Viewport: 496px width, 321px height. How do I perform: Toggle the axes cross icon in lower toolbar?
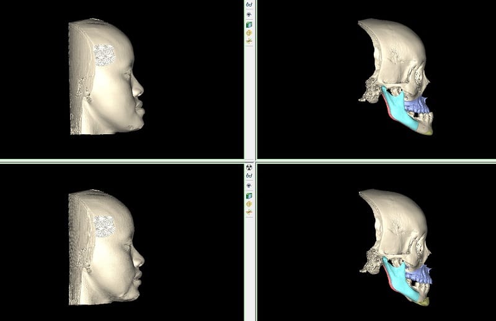(249, 212)
